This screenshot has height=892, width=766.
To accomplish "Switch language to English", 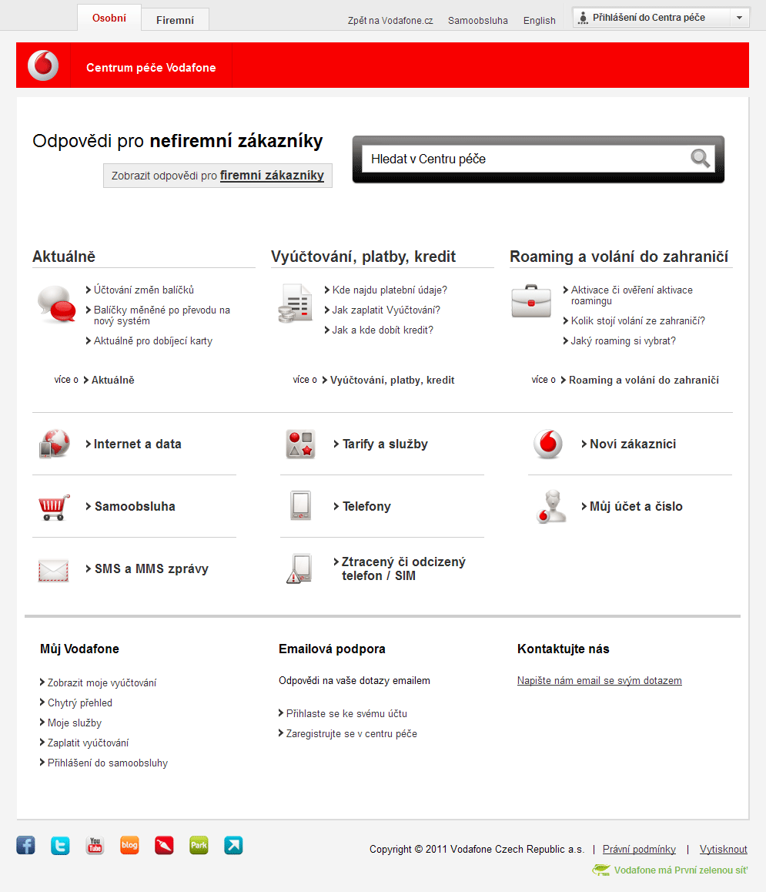I will click(539, 21).
